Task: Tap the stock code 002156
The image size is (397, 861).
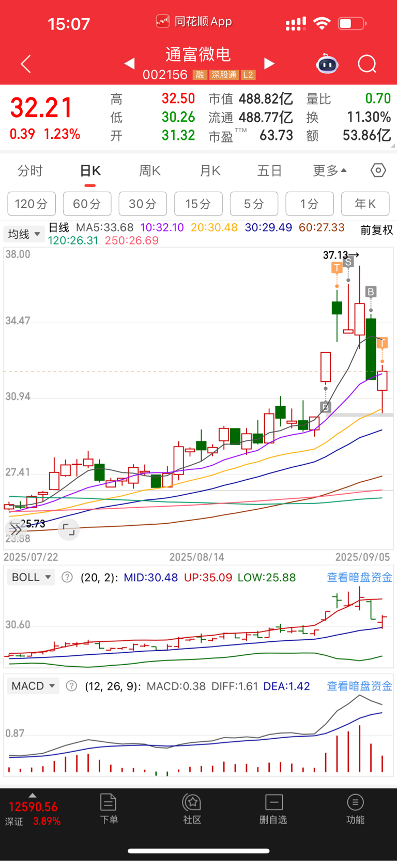Action: pyautogui.click(x=165, y=75)
